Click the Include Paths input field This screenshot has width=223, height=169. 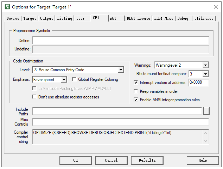(x=117, y=111)
